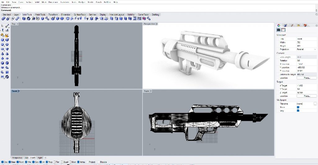Select the viewport camera properties icon
318x165 pixels.
279,30
